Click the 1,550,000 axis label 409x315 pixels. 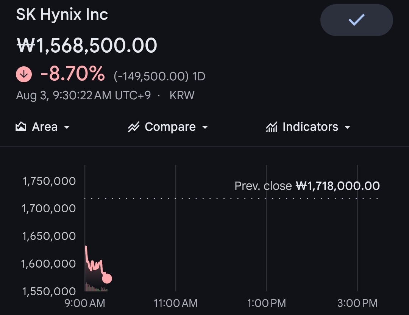[x=49, y=291]
